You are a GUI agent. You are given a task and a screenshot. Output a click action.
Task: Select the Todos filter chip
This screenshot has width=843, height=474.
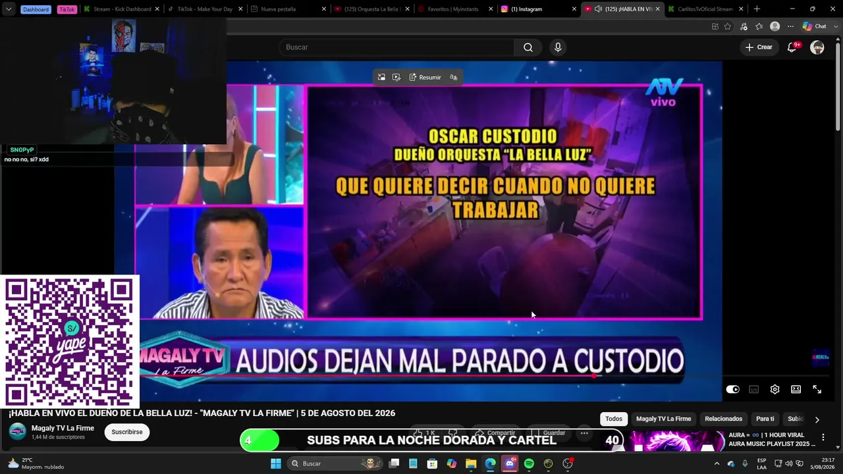point(614,419)
